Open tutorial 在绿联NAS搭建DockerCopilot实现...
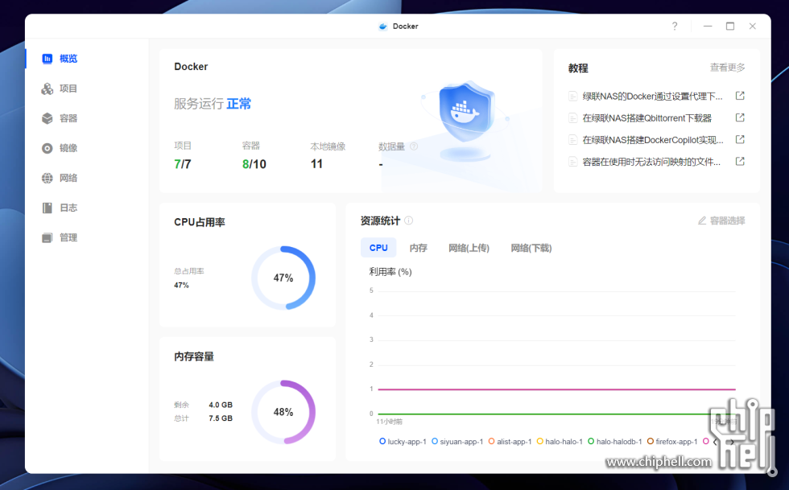The width and height of the screenshot is (789, 490). tap(653, 140)
